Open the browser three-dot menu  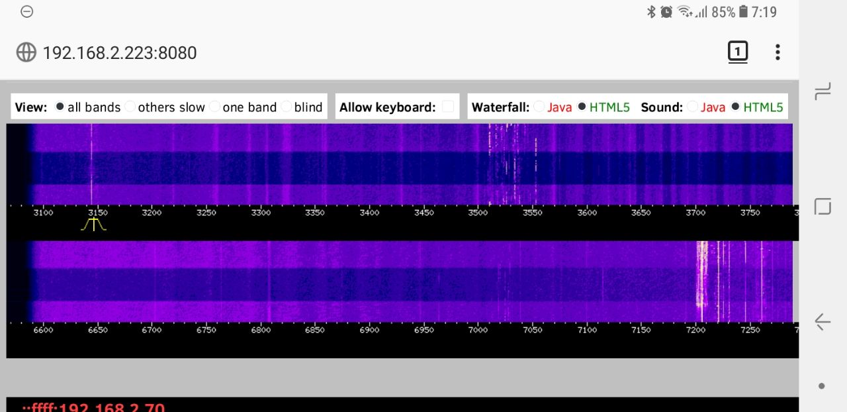pos(778,52)
